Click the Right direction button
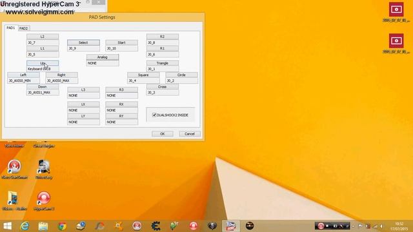The image size is (413, 232). point(62,75)
